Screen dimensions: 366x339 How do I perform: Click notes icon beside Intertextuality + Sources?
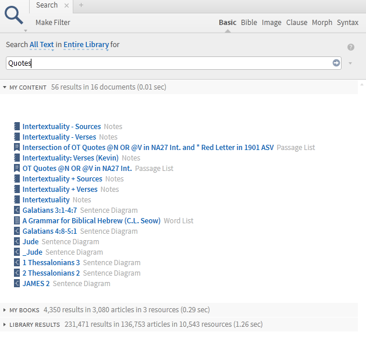(17, 179)
